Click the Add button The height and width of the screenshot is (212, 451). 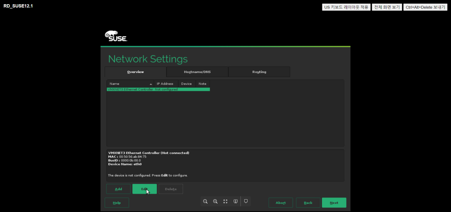tap(118, 189)
